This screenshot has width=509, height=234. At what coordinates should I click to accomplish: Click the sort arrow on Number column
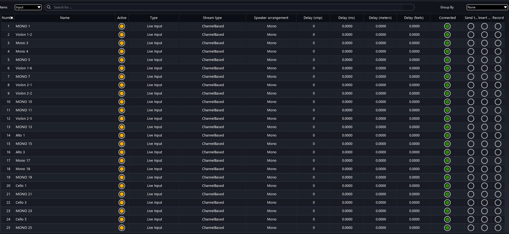click(x=12, y=18)
